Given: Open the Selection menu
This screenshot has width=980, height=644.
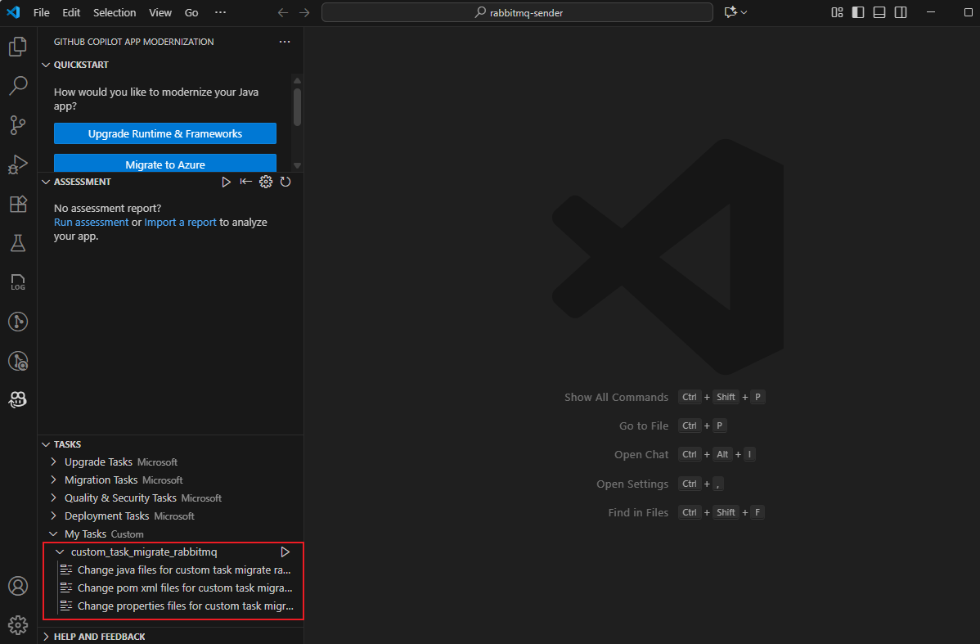Looking at the screenshot, I should click(x=115, y=12).
